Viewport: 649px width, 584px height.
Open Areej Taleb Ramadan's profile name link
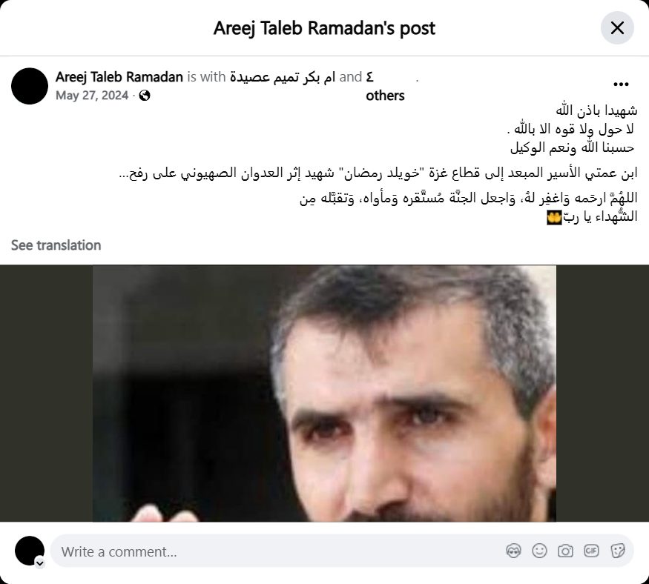119,77
